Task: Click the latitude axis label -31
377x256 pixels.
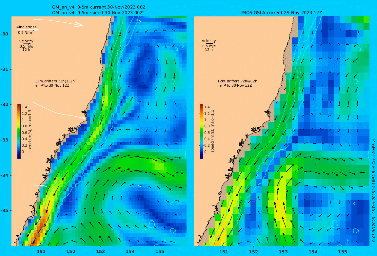Action: tap(4, 70)
